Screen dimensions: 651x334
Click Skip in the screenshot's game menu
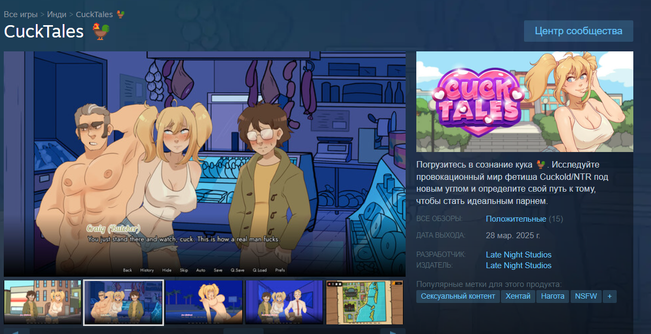(x=184, y=270)
